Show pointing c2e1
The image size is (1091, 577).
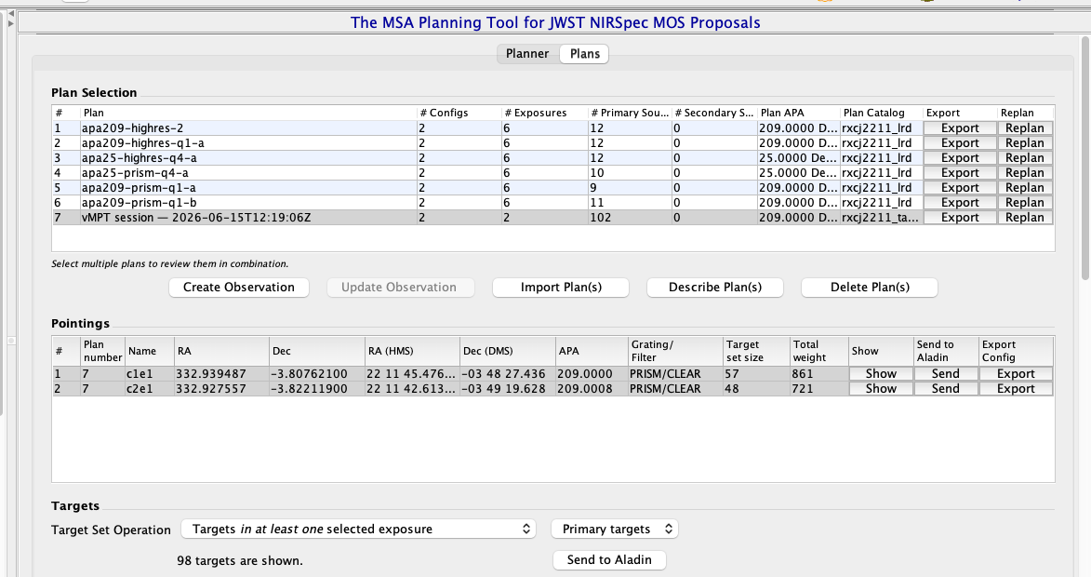pyautogui.click(x=881, y=388)
